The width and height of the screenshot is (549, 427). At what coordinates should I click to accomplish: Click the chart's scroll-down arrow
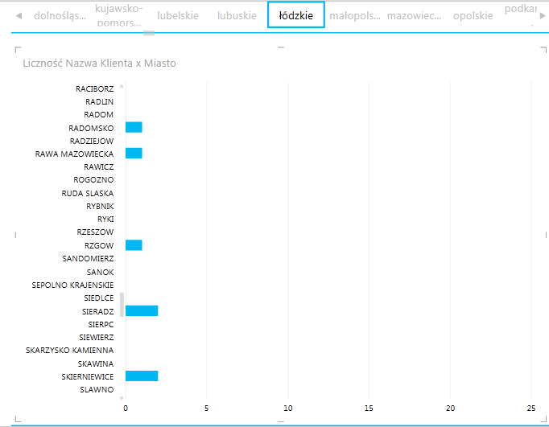pos(122,398)
